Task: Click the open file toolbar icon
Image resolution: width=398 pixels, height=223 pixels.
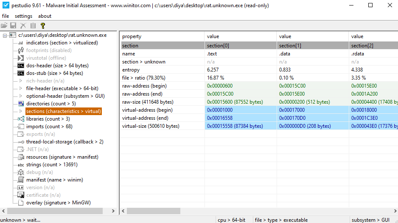Action: click(x=4, y=25)
